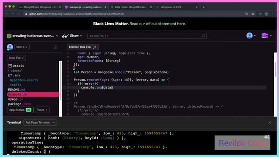Image resolution: width=279 pixels, height=157 pixels.
Task: Collapse the if block at line 18
Action: [x=71, y=84]
